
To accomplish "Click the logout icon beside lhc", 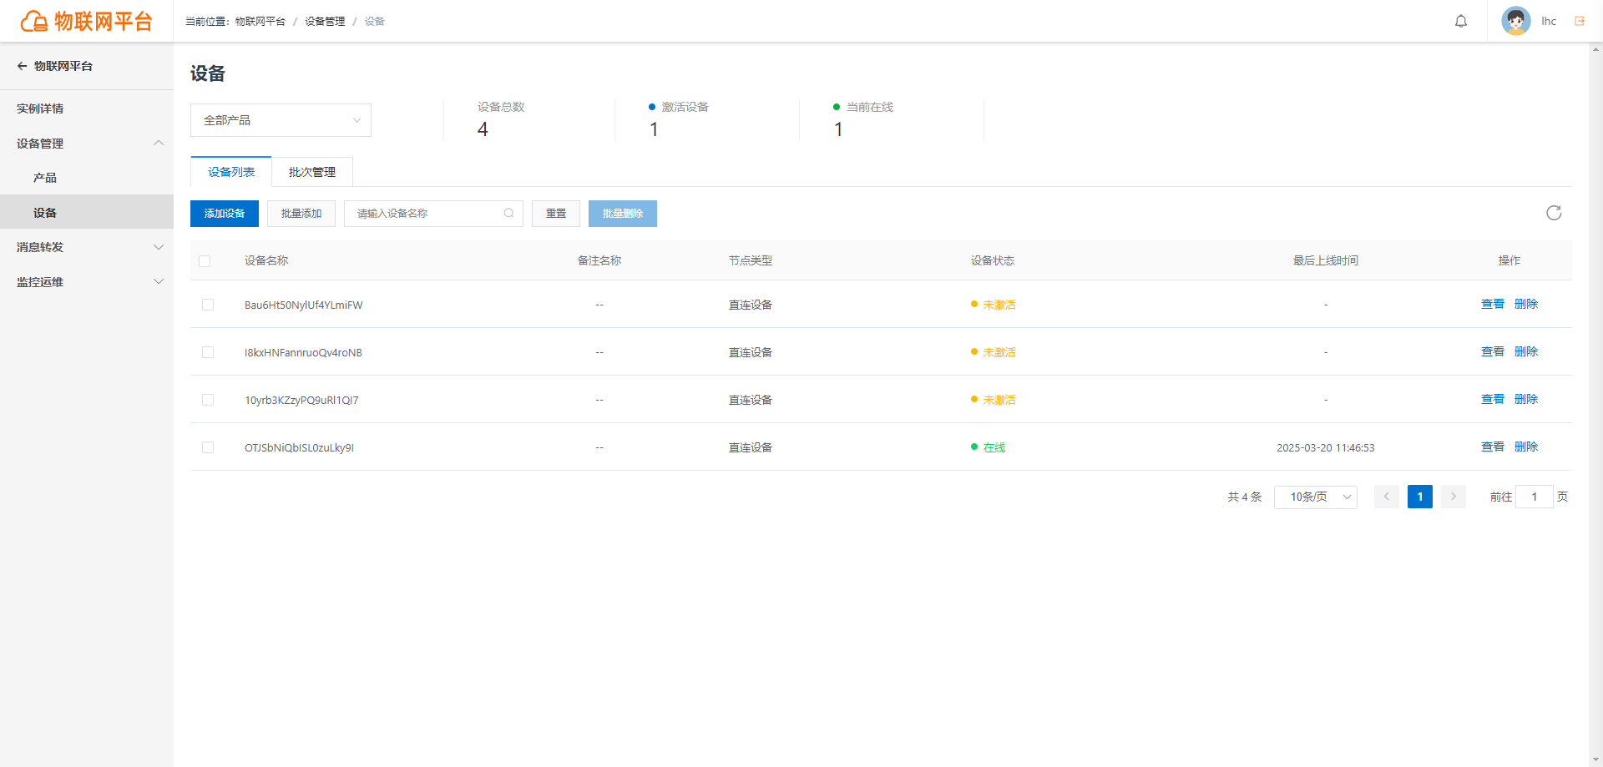I will click(1580, 21).
